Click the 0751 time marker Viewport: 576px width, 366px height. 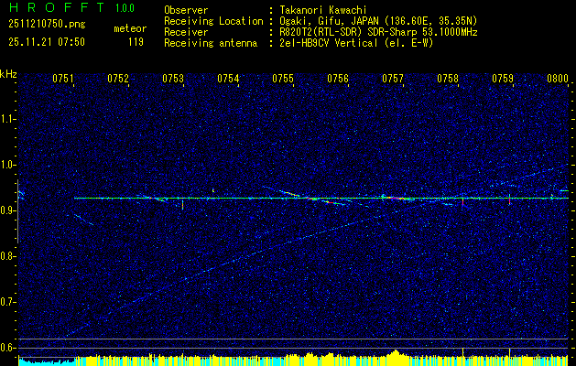point(63,79)
